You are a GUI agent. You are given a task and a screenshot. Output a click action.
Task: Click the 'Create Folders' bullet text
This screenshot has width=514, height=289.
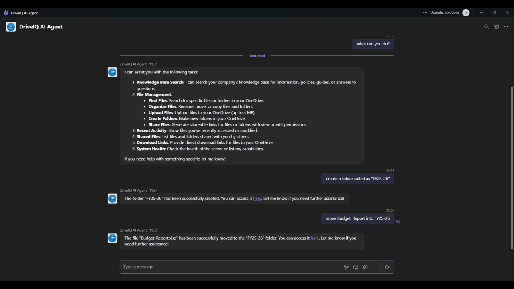point(197,118)
